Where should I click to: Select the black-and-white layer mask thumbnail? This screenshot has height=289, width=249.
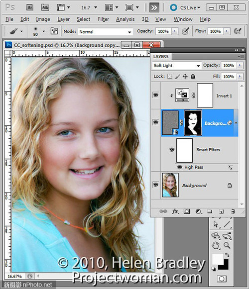[193, 123]
